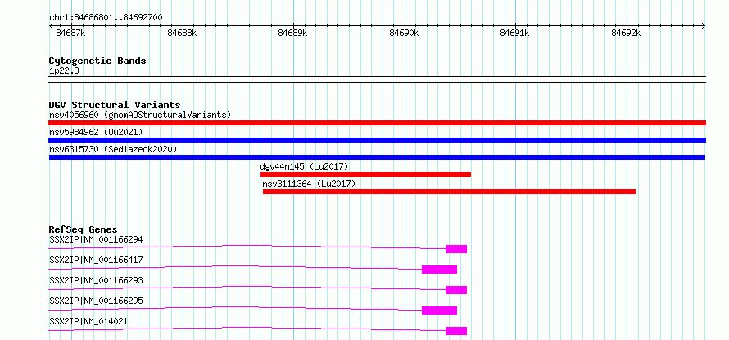Screen dimensions: 729x340
Task: Click the nsv4056960 gnomAD red variant bar
Action: pyautogui.click(x=377, y=123)
